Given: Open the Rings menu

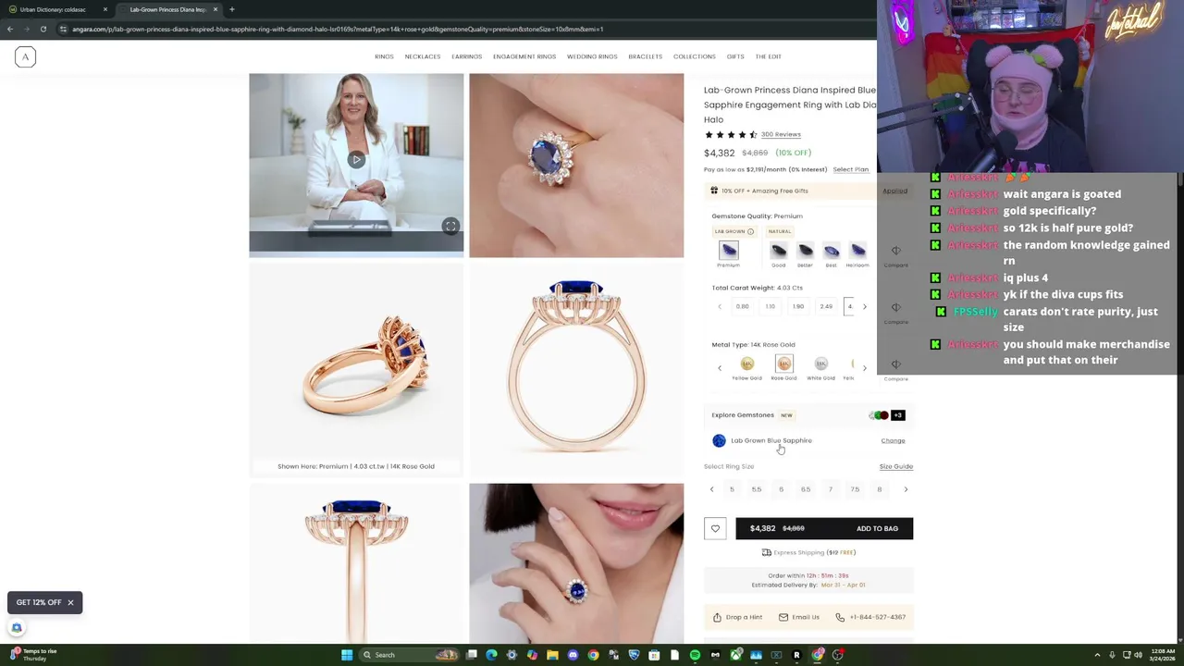Looking at the screenshot, I should pyautogui.click(x=384, y=56).
